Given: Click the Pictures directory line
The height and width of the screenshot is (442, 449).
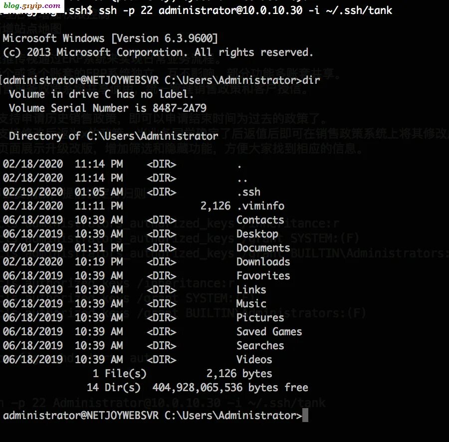Looking at the screenshot, I should [260, 317].
